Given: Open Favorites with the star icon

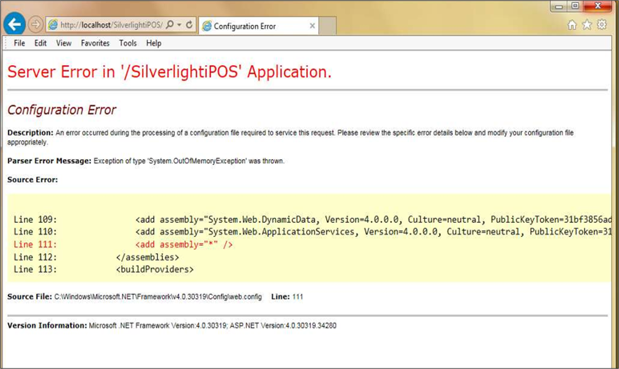Looking at the screenshot, I should (x=587, y=25).
